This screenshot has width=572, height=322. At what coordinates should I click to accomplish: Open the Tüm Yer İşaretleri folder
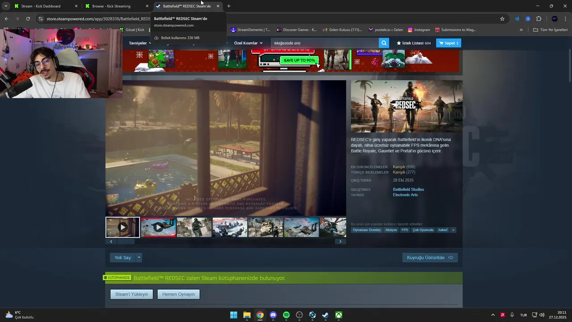pos(550,30)
